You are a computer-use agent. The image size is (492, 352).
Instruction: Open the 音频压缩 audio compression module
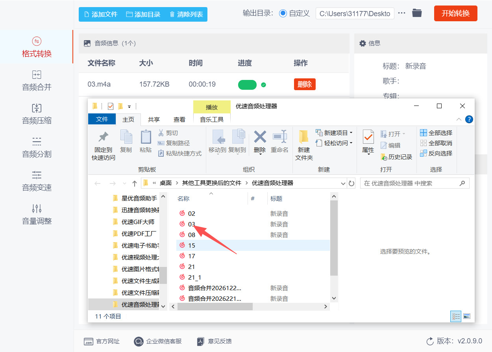(37, 114)
